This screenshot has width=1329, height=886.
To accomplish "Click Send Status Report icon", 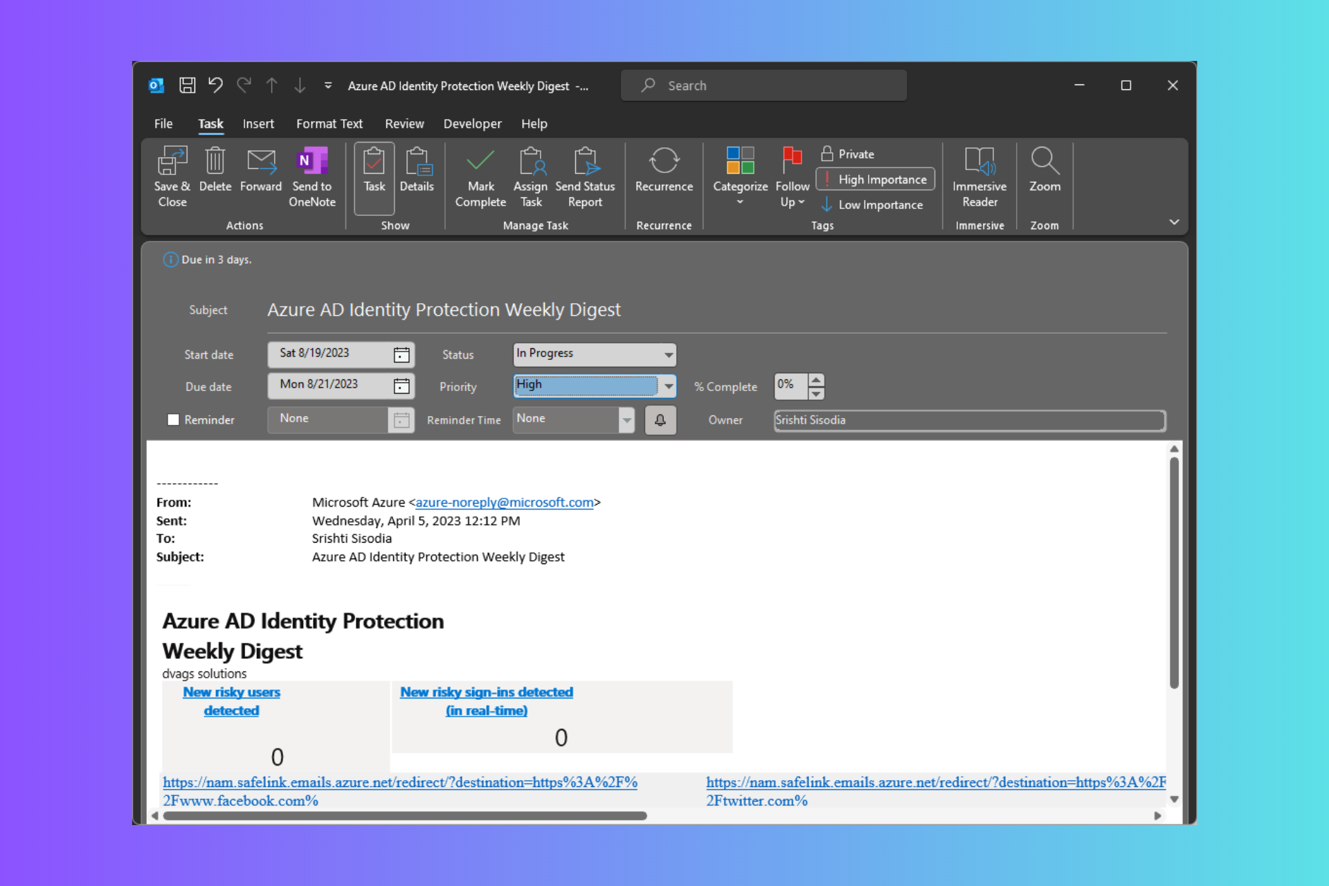I will (585, 162).
